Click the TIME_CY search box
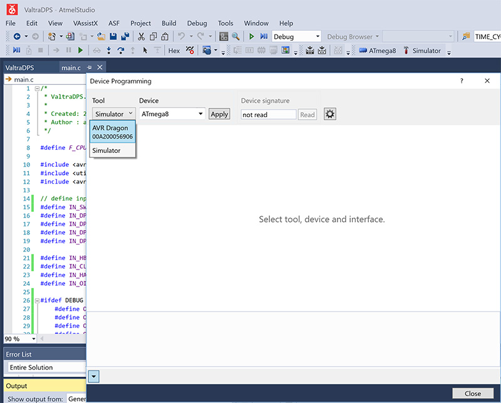The width and height of the screenshot is (501, 403). point(487,37)
